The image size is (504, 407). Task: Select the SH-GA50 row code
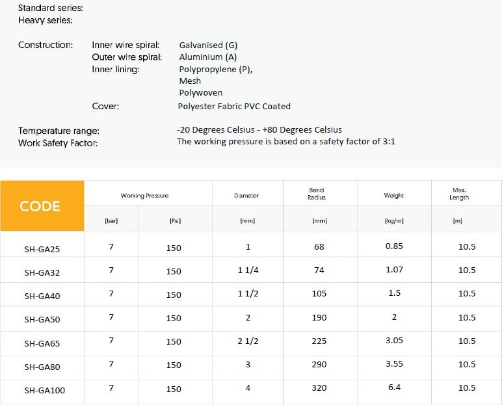point(42,319)
